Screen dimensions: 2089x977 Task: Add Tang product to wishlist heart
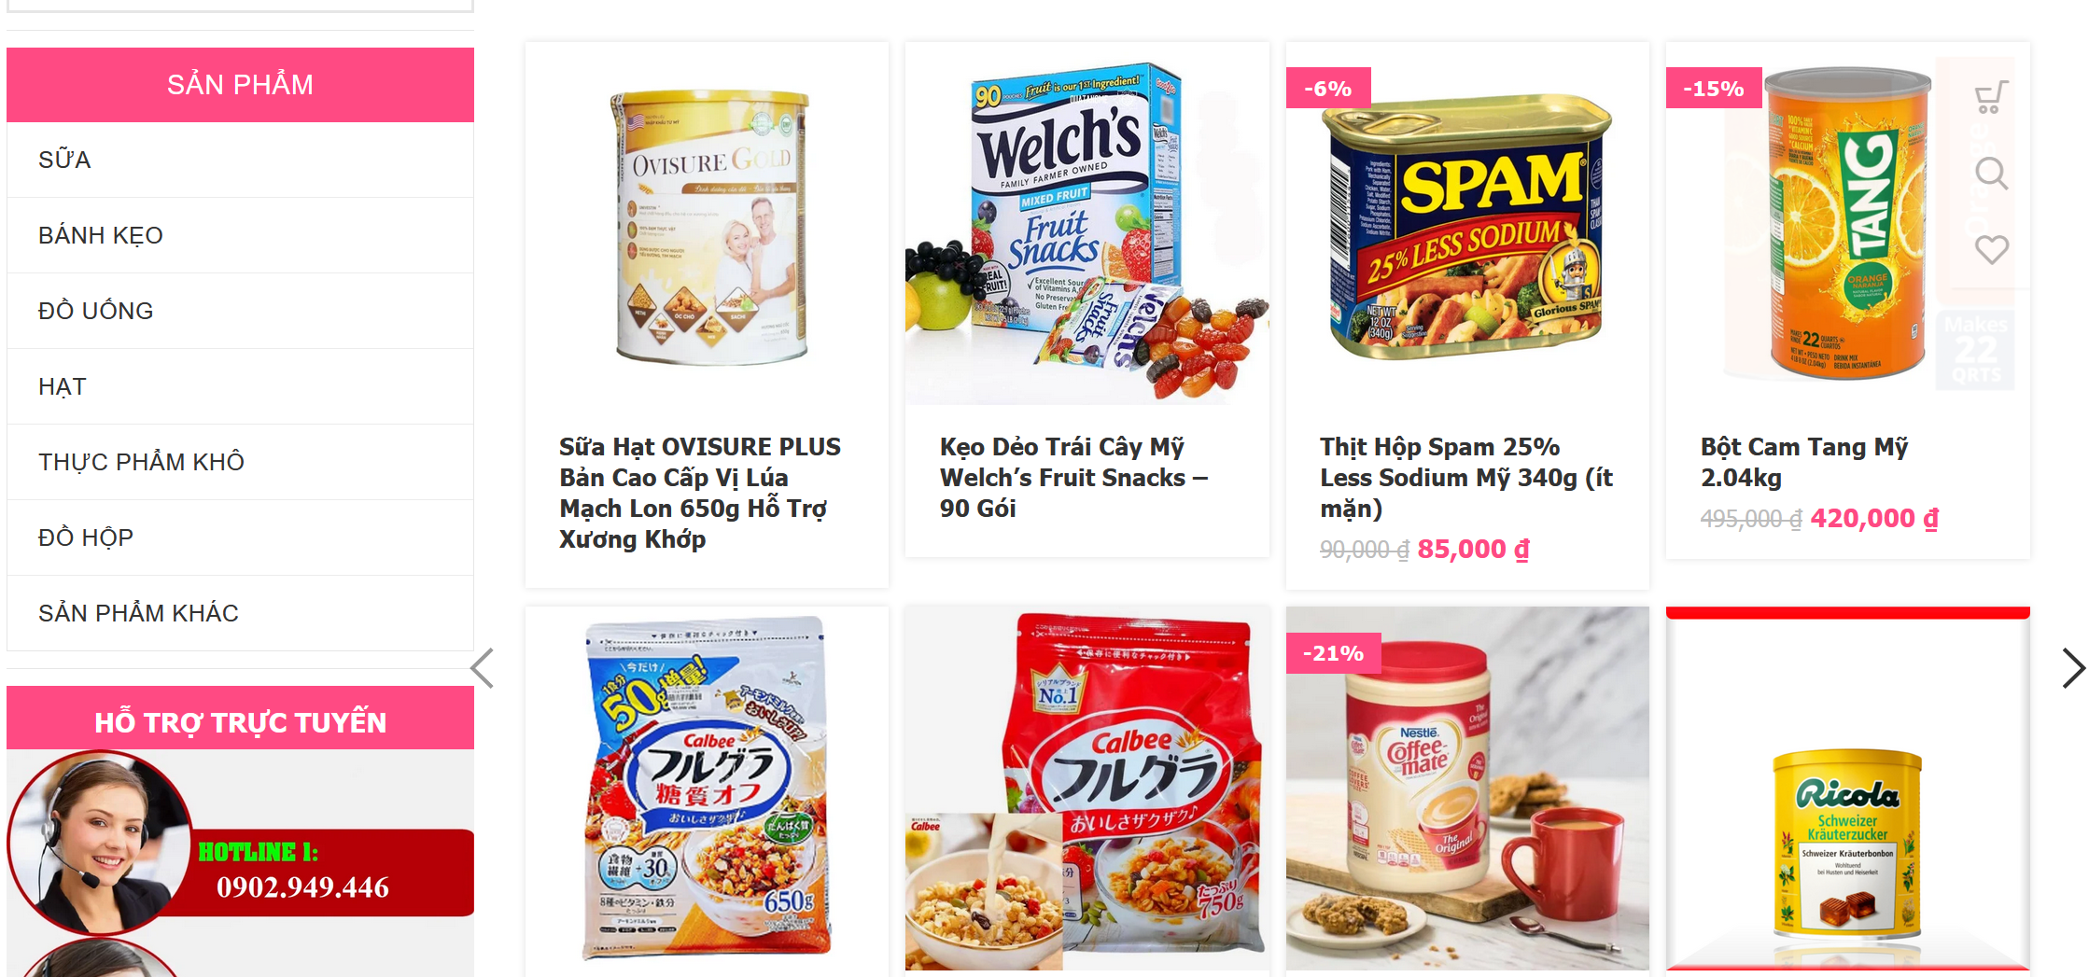click(1991, 249)
